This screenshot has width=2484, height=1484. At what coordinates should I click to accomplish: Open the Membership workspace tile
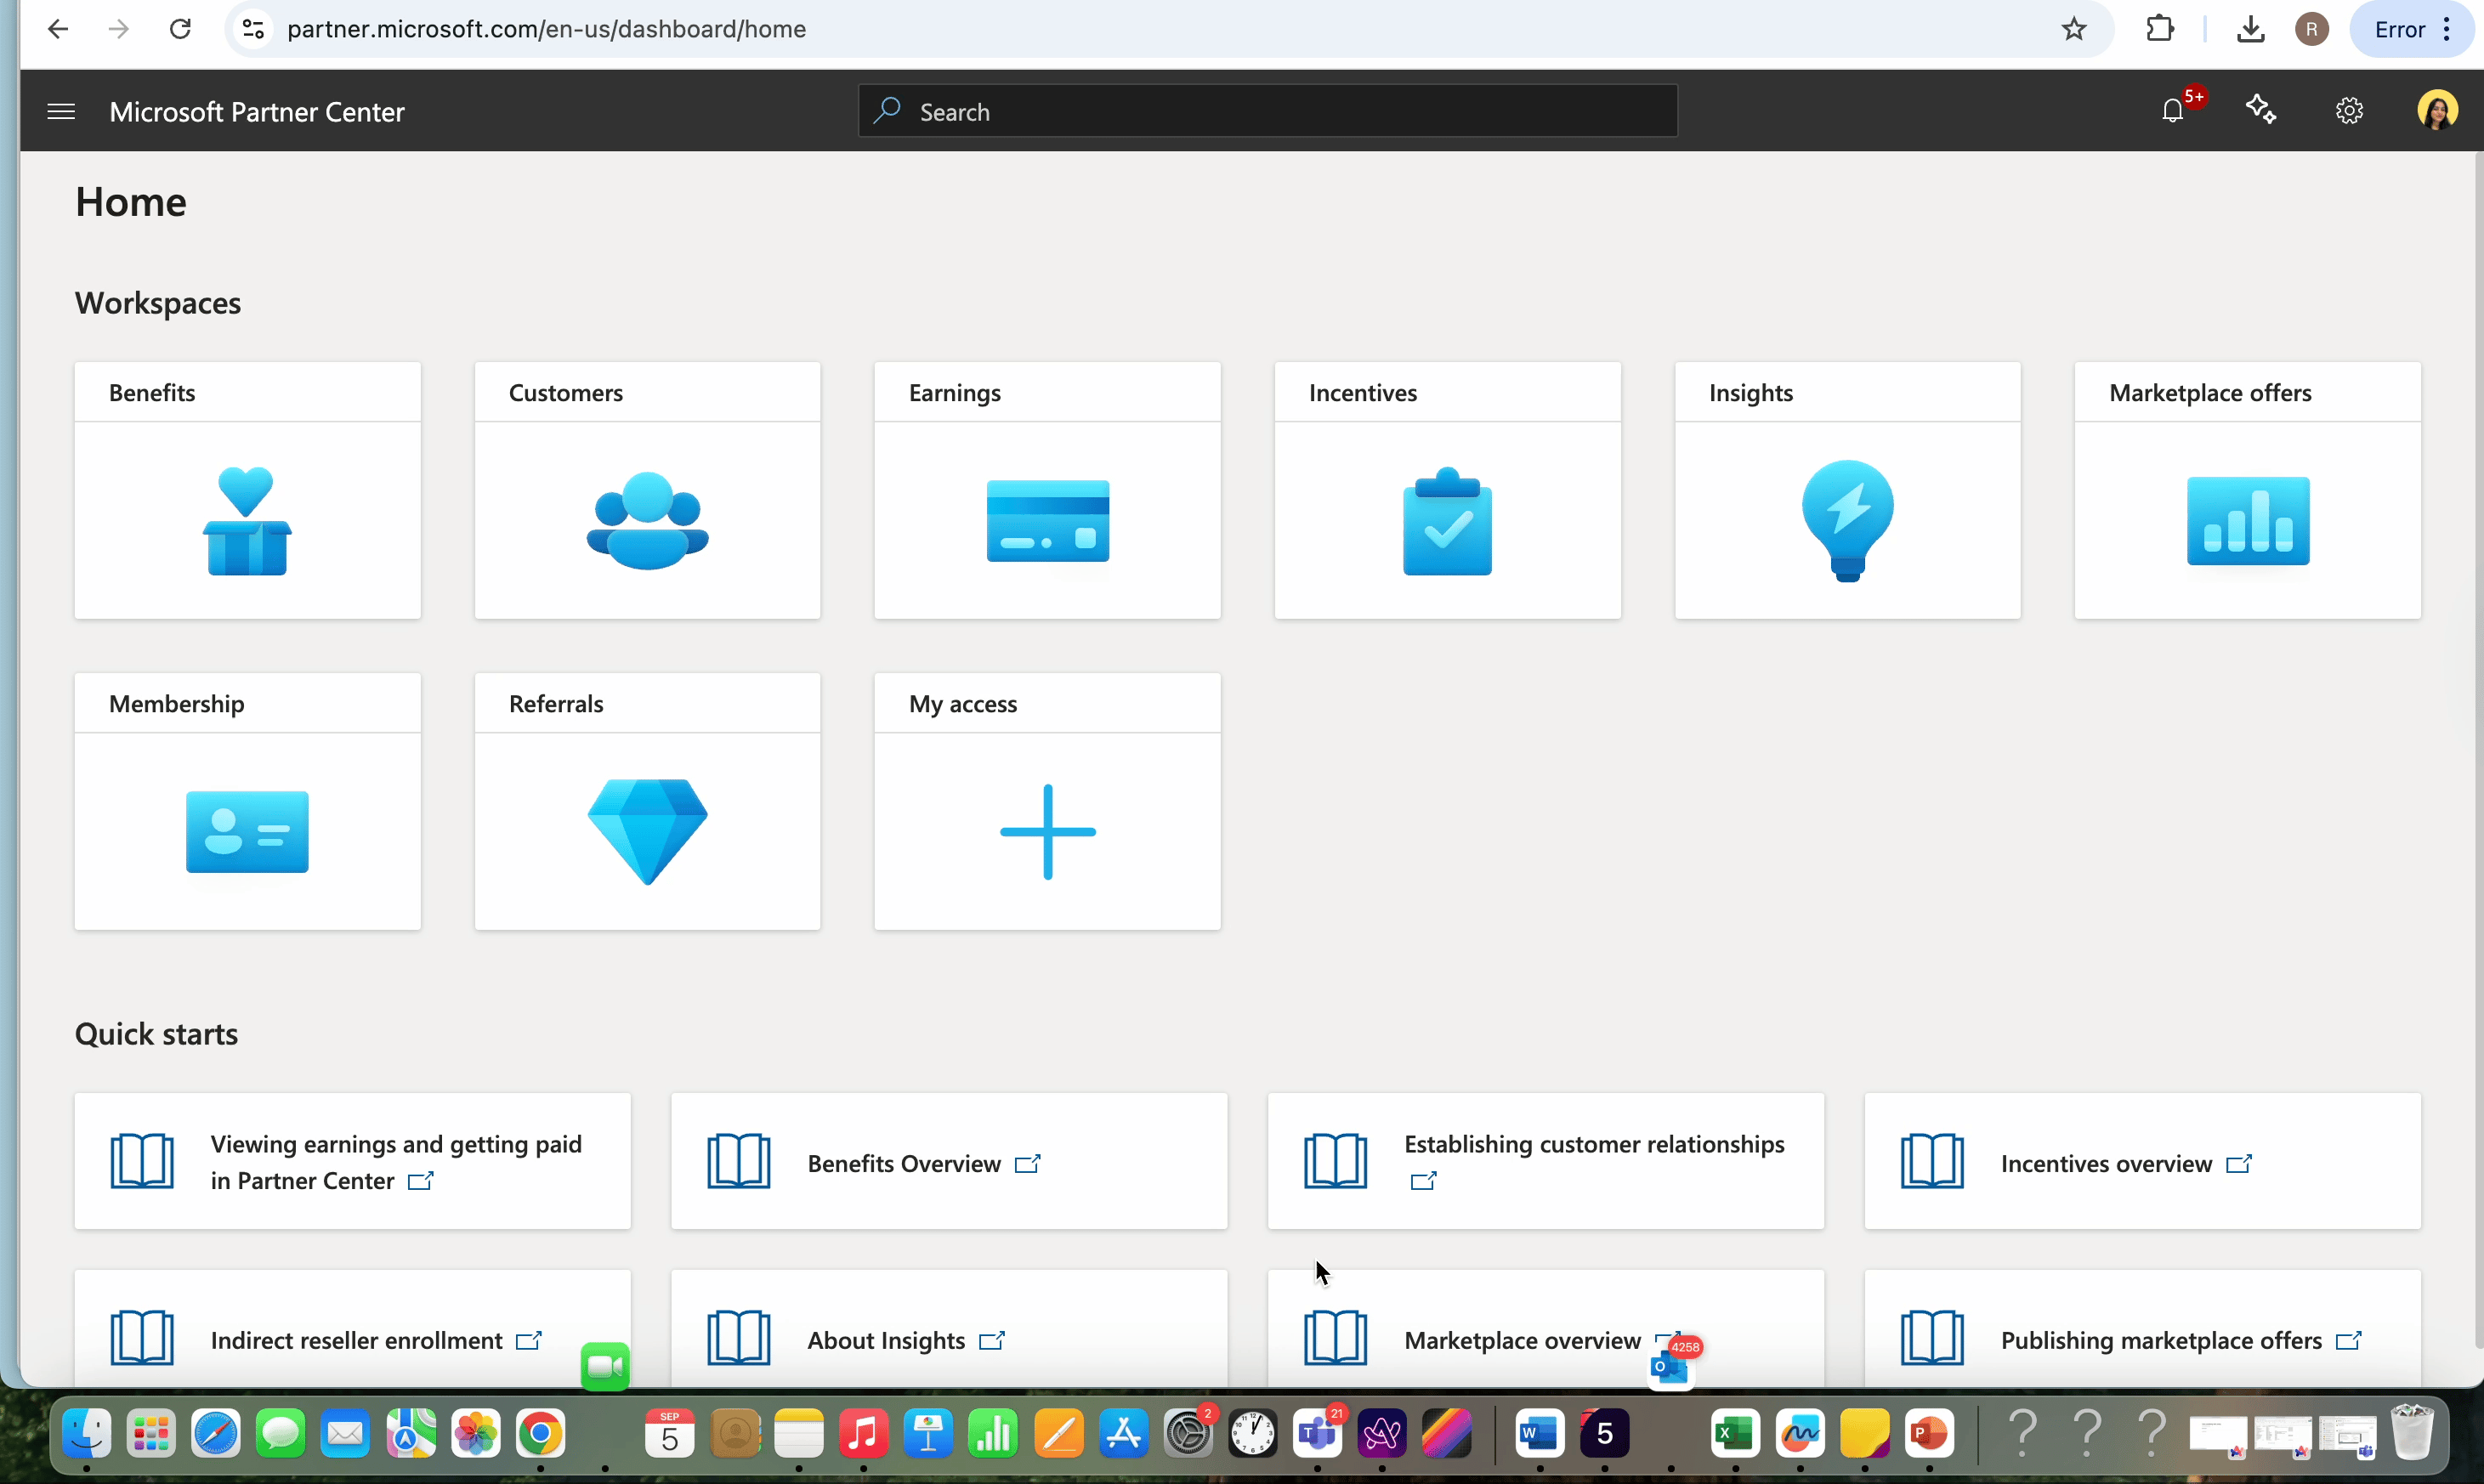(x=248, y=801)
